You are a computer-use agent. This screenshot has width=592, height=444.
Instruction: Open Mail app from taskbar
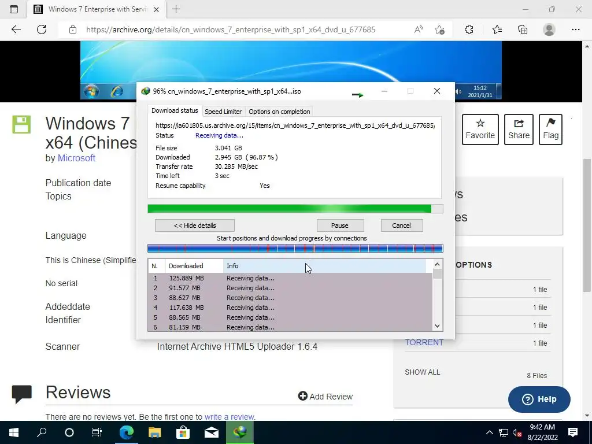click(212, 432)
